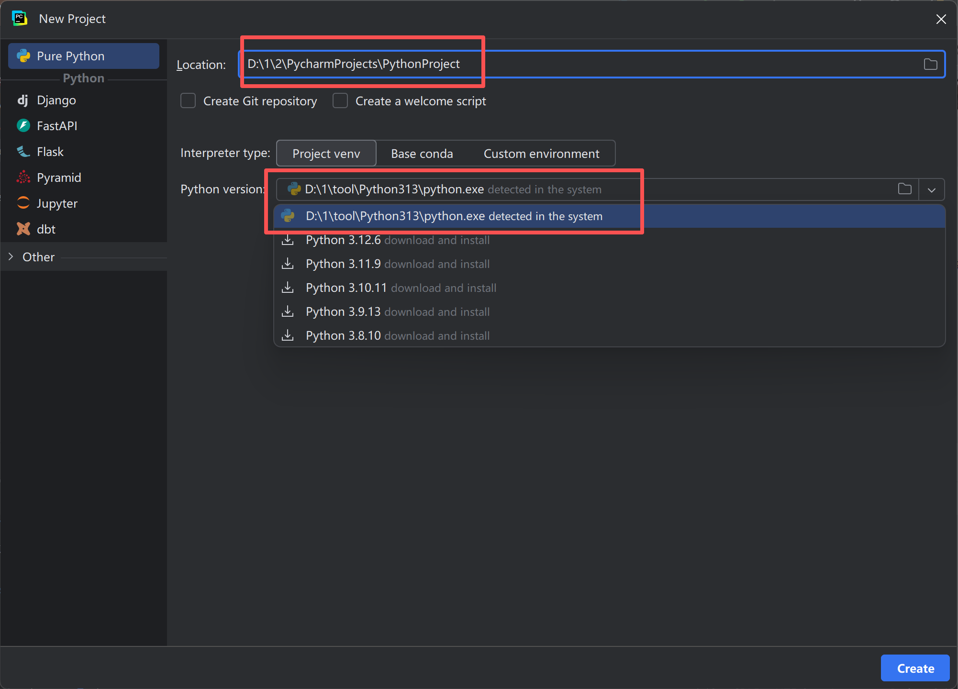
Task: Select the Pyramid project type icon
Action: pyautogui.click(x=23, y=177)
